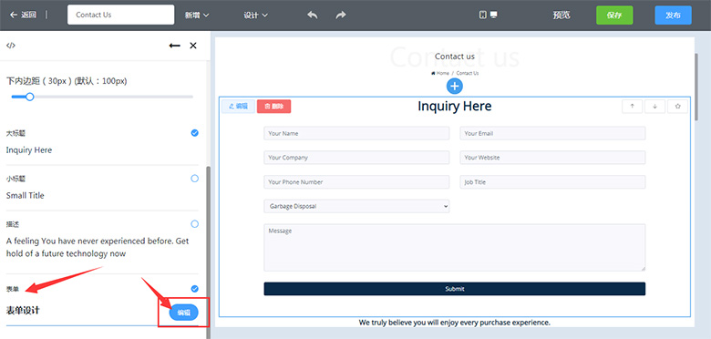The image size is (711, 339).
Task: Toggle the 描述 checkbox
Action: pyautogui.click(x=194, y=224)
